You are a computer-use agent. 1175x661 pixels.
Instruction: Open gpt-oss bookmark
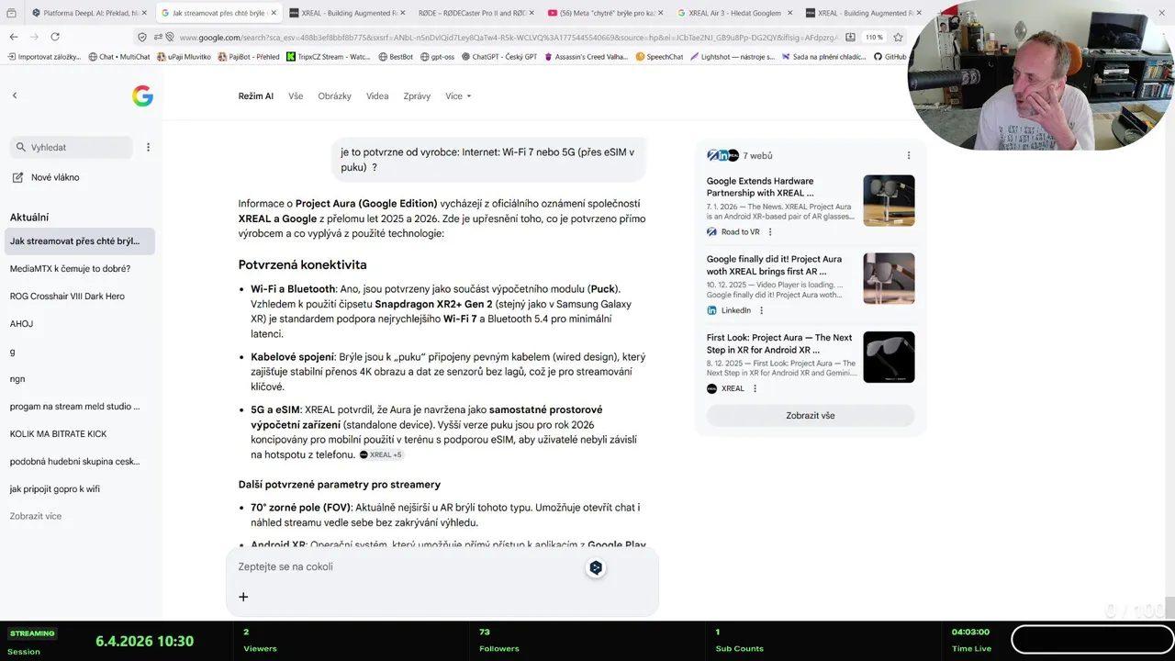pyautogui.click(x=437, y=57)
